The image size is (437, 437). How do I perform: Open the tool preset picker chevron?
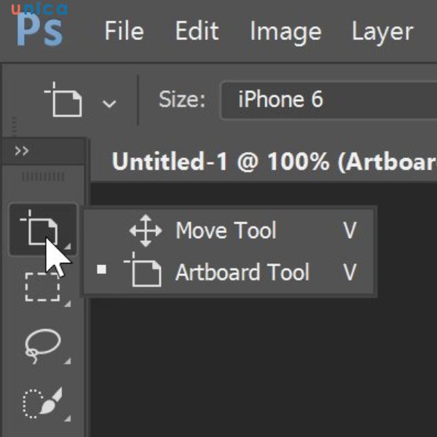[109, 103]
